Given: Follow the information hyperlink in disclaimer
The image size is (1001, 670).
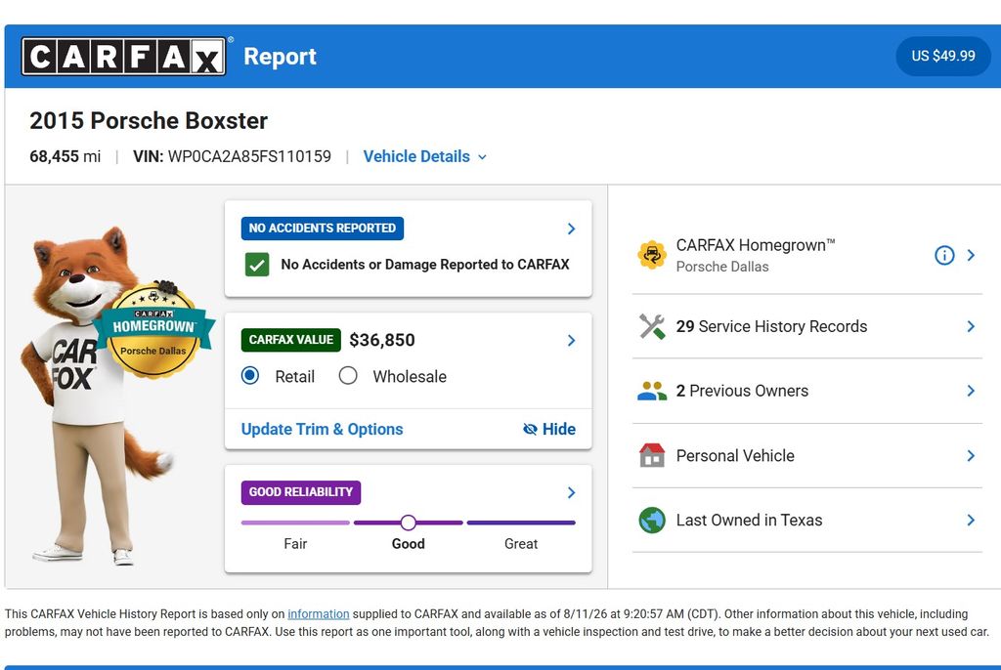Looking at the screenshot, I should tap(318, 614).
